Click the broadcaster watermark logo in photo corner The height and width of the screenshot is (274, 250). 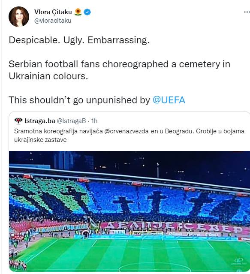coord(239,261)
